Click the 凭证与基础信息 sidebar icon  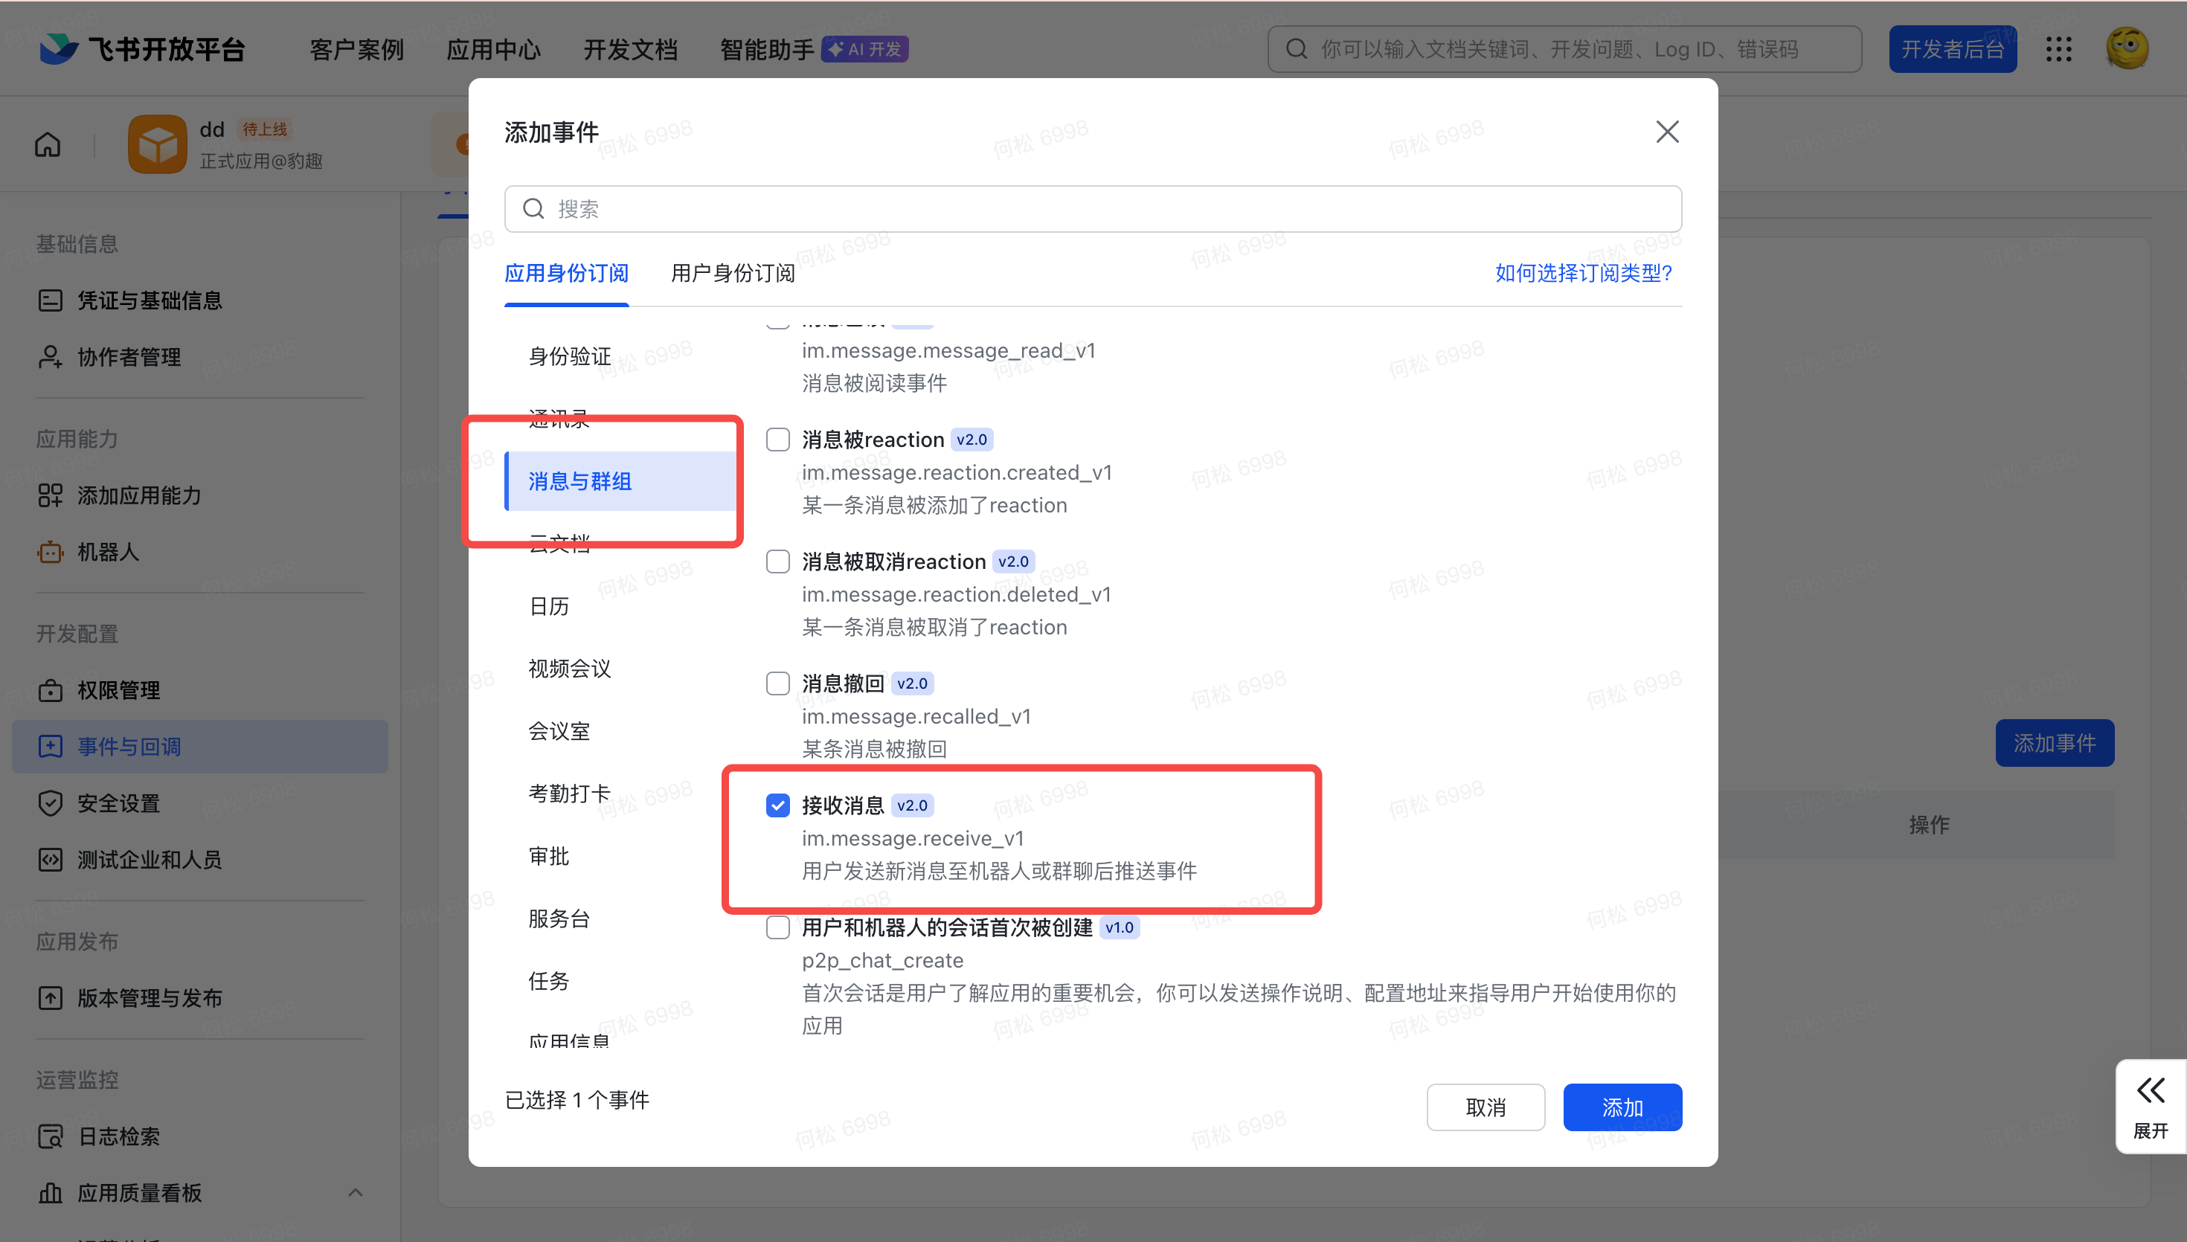pyautogui.click(x=51, y=300)
